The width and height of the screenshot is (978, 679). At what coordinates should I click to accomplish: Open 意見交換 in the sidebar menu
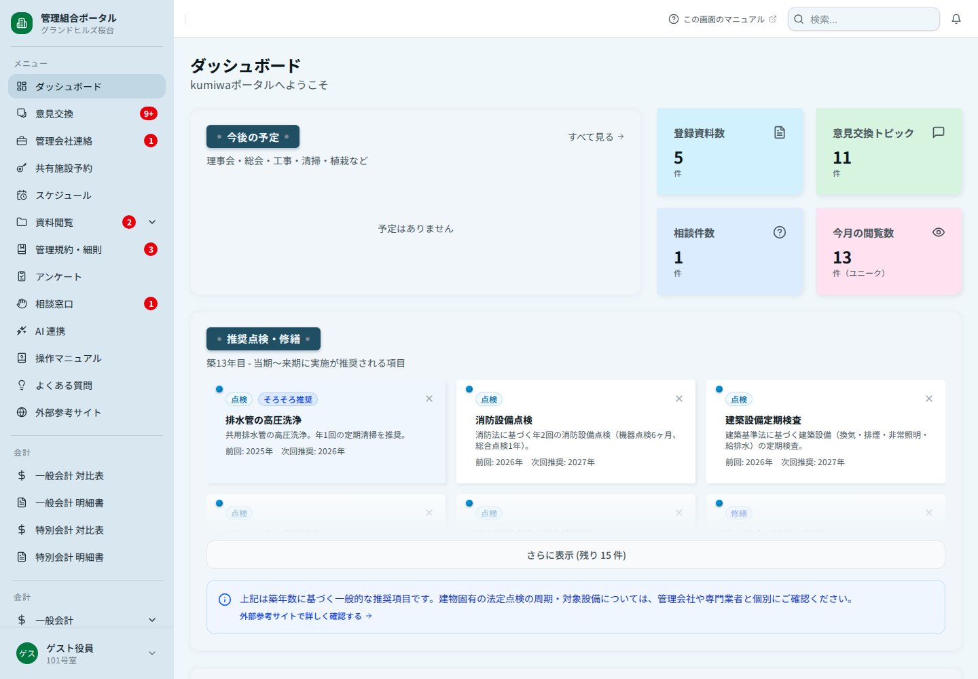(x=87, y=113)
